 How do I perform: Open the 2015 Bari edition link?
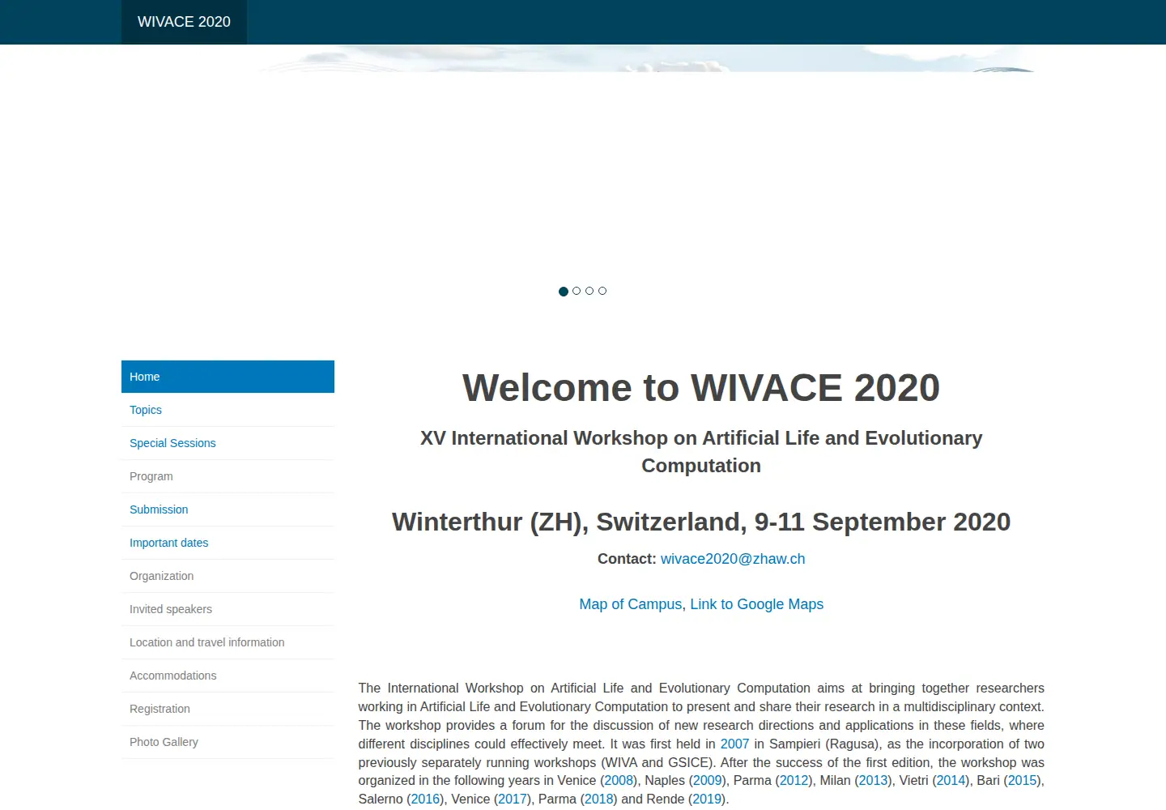click(1023, 780)
